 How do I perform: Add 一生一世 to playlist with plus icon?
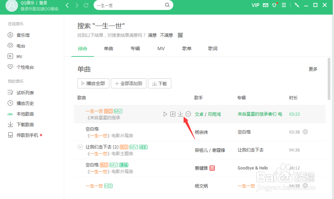173,114
